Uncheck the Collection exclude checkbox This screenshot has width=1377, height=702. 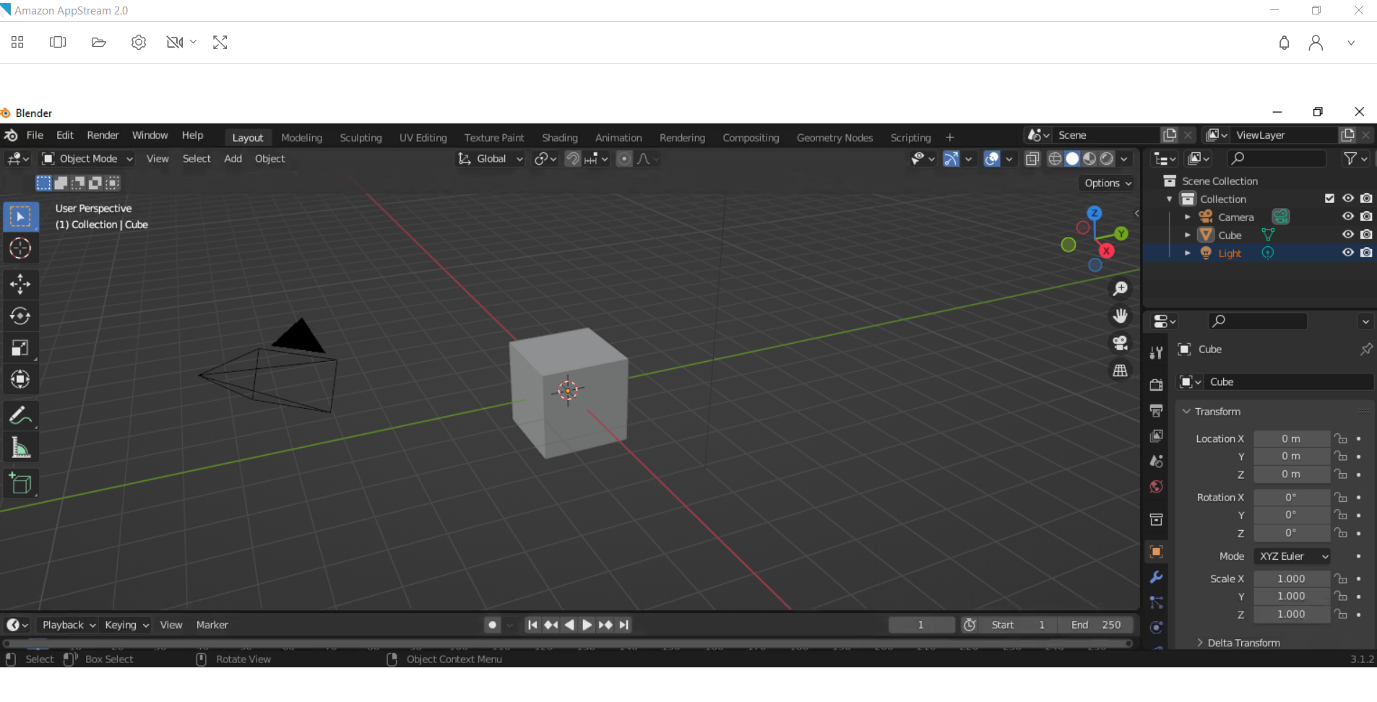click(x=1329, y=199)
